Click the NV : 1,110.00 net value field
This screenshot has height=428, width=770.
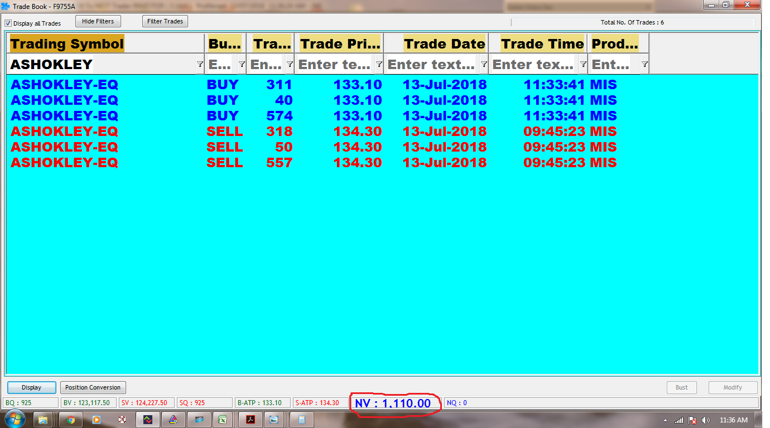[396, 403]
